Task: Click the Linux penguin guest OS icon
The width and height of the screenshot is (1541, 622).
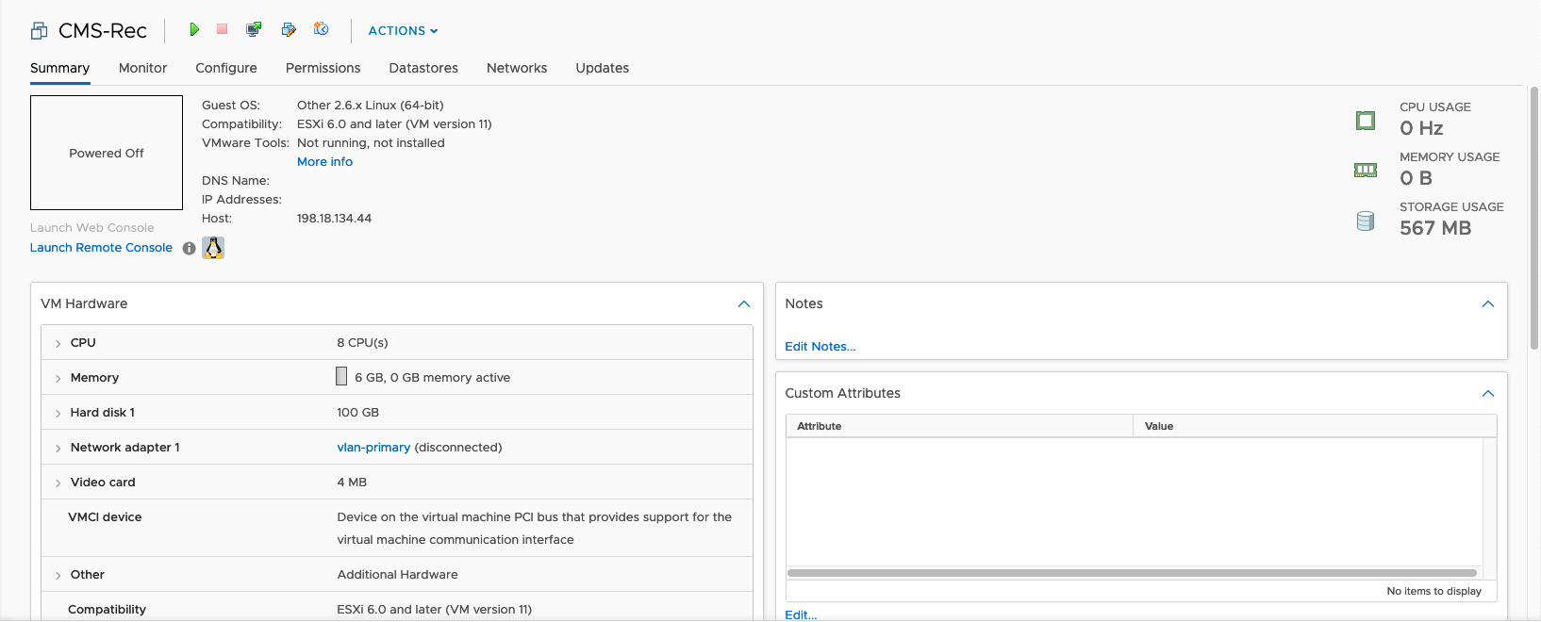Action: [x=213, y=248]
